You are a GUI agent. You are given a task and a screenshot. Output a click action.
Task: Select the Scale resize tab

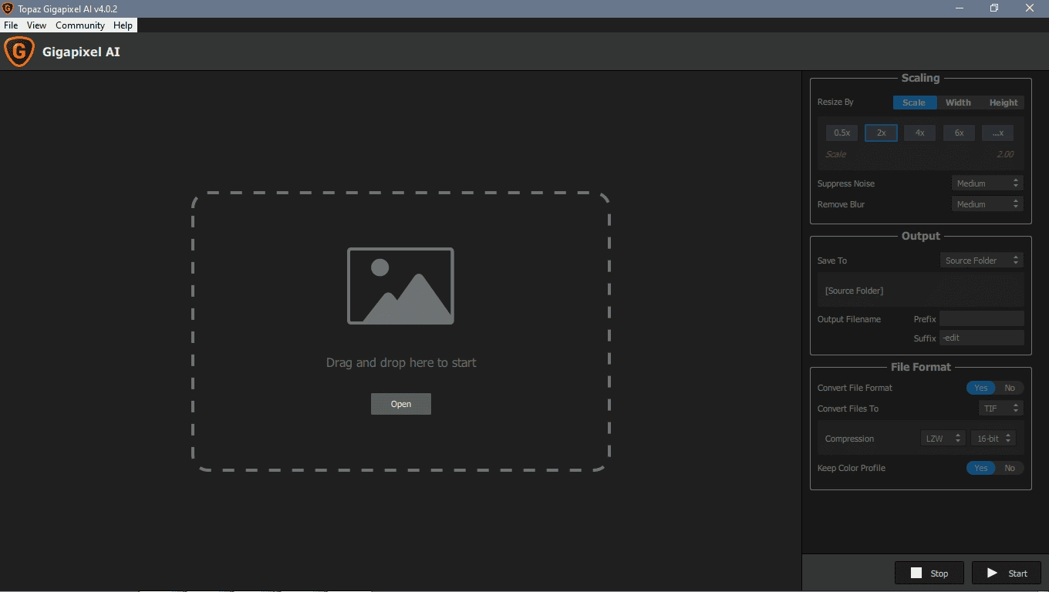tap(914, 103)
